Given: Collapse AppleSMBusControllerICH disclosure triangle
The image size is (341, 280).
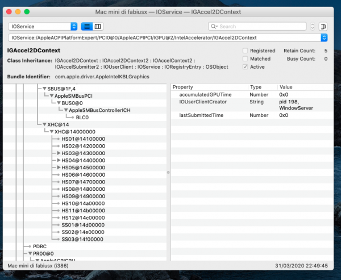Looking at the screenshot, I should [x=66, y=110].
